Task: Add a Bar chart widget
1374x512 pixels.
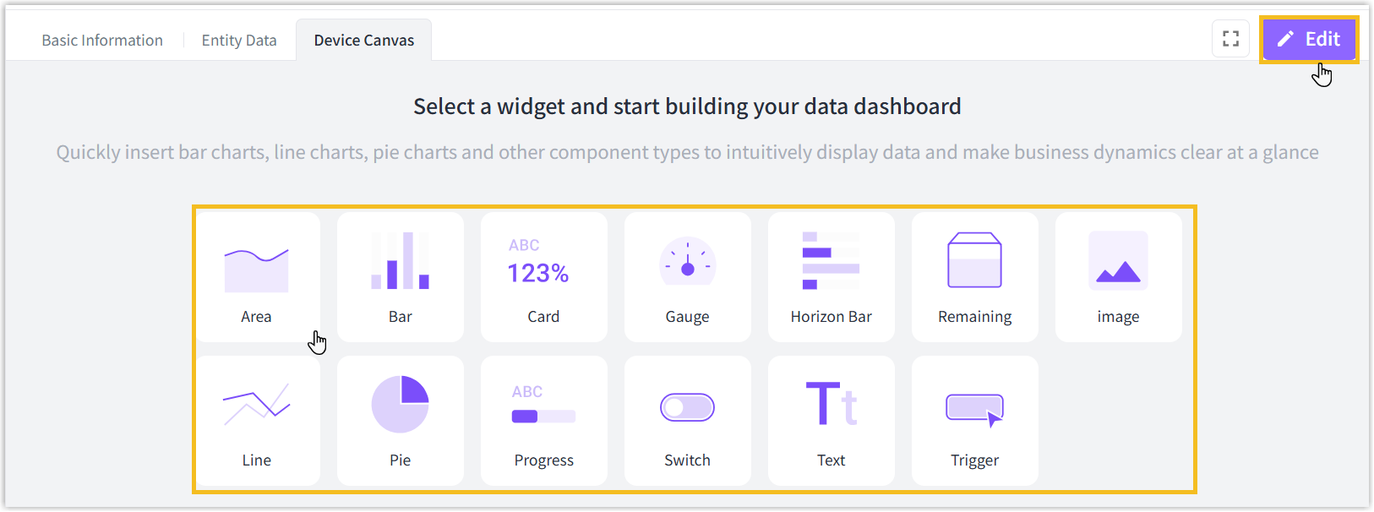Action: tap(400, 276)
